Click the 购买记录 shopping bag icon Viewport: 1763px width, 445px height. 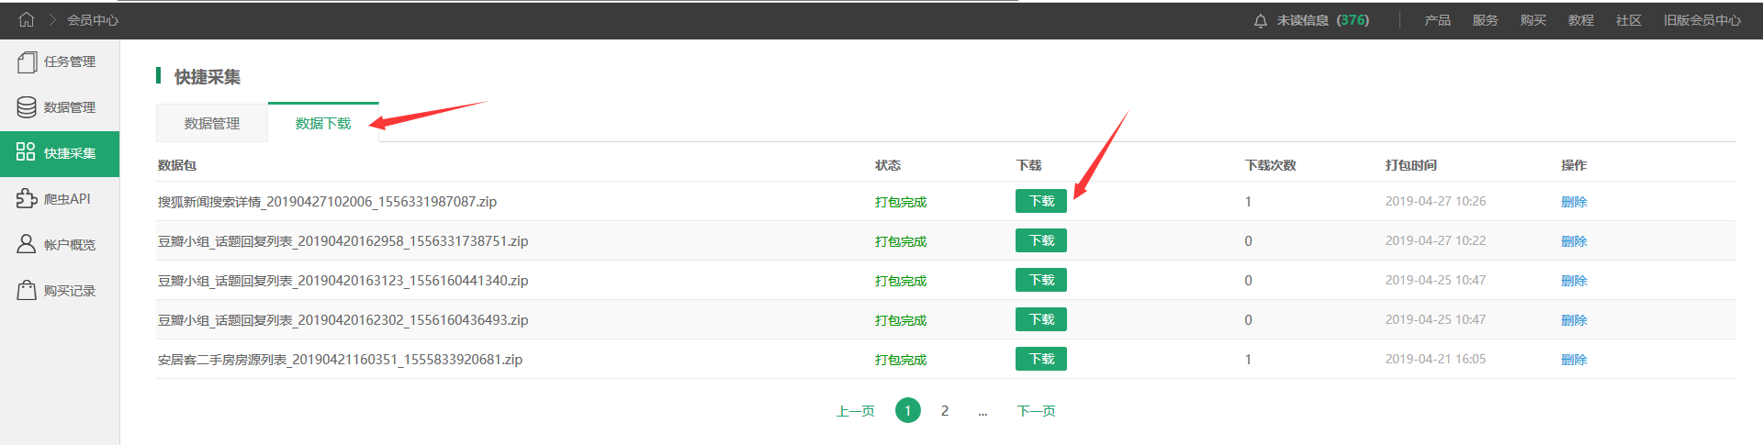[x=27, y=290]
